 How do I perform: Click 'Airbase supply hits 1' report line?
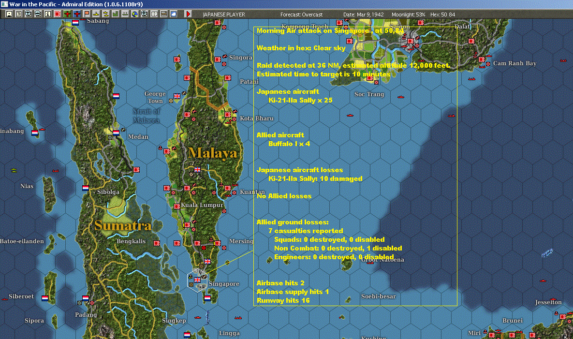tap(293, 292)
